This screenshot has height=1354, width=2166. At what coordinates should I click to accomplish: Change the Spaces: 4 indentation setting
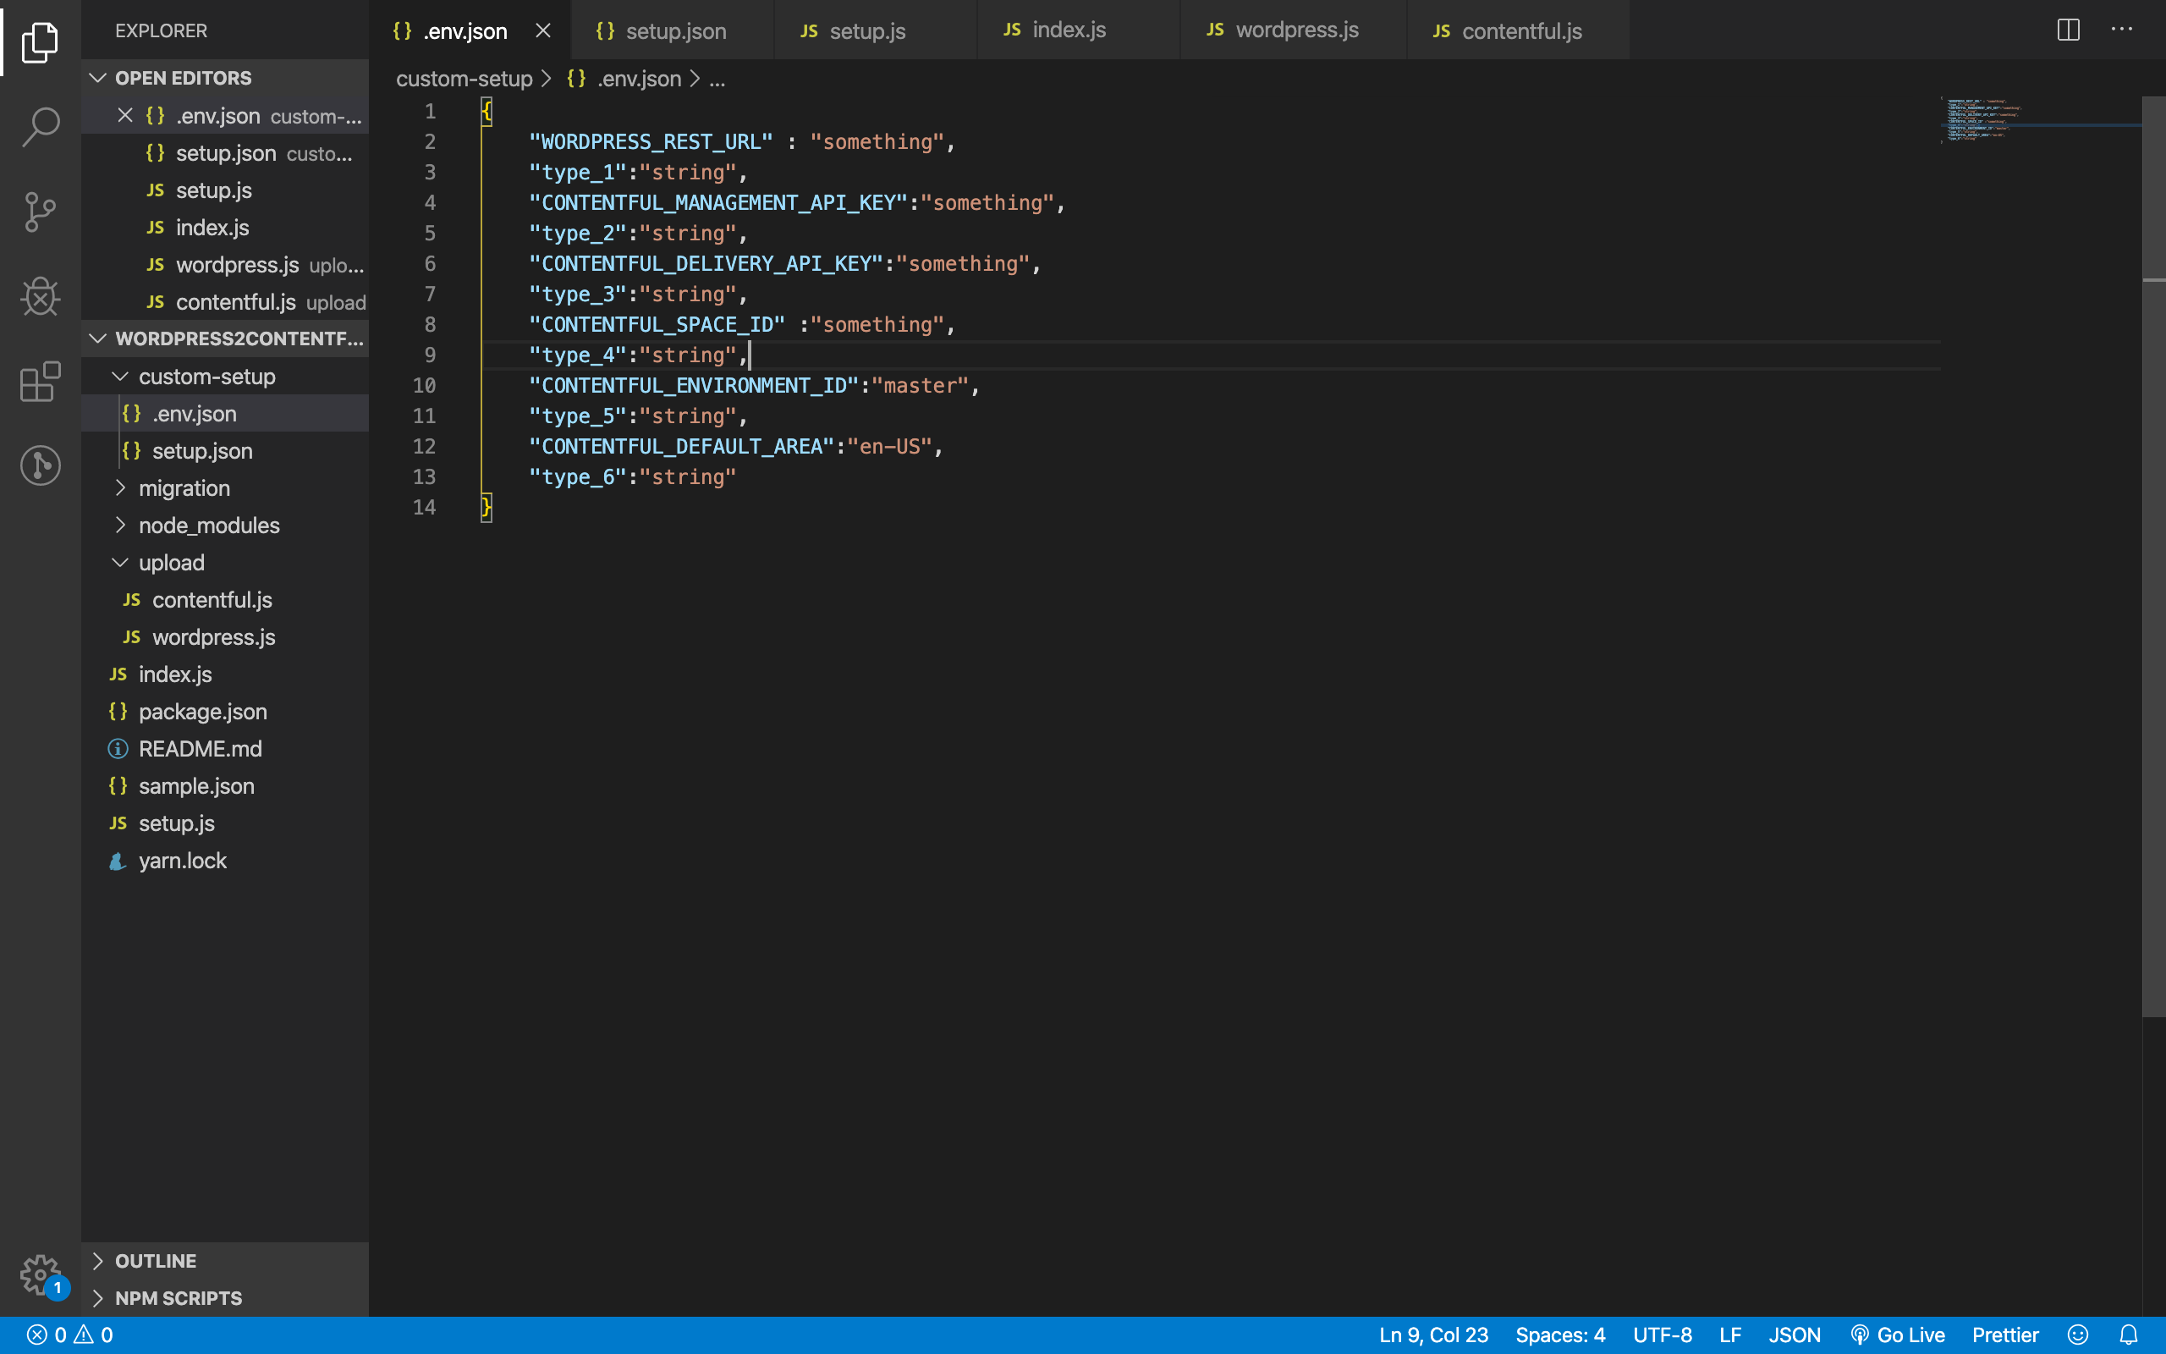1559,1335
